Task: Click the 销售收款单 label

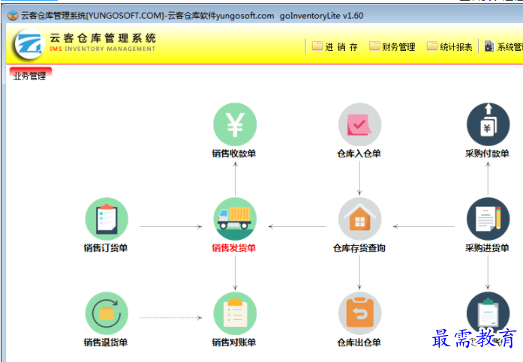Action: 234,154
